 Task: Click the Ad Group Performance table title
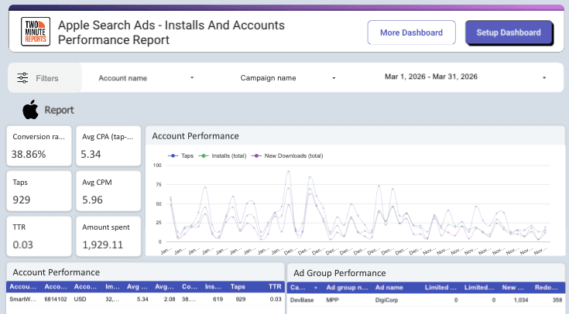[340, 273]
